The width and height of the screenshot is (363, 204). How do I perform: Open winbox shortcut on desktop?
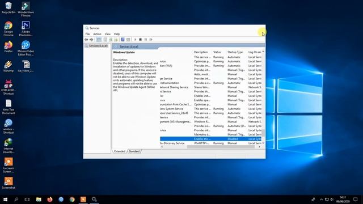point(9,126)
